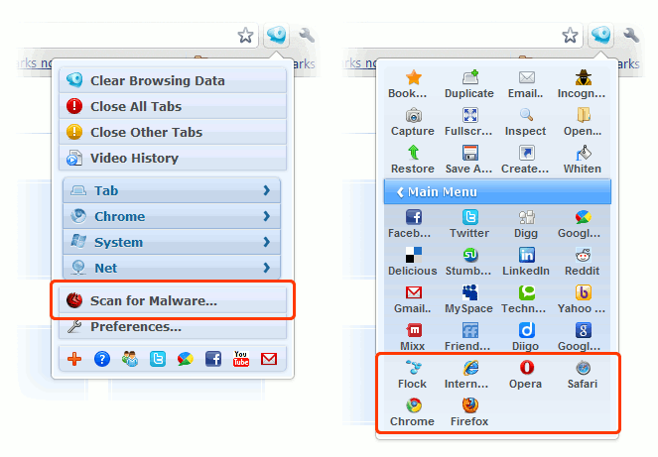Click bookmark star in left browser toolbar

(245, 36)
